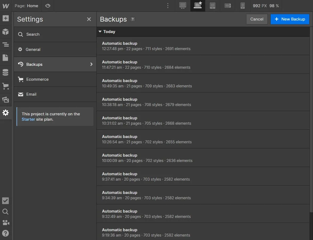This screenshot has width=313, height=240.
Task: Switch to the mobile portrait breakpoint
Action: point(242,6)
